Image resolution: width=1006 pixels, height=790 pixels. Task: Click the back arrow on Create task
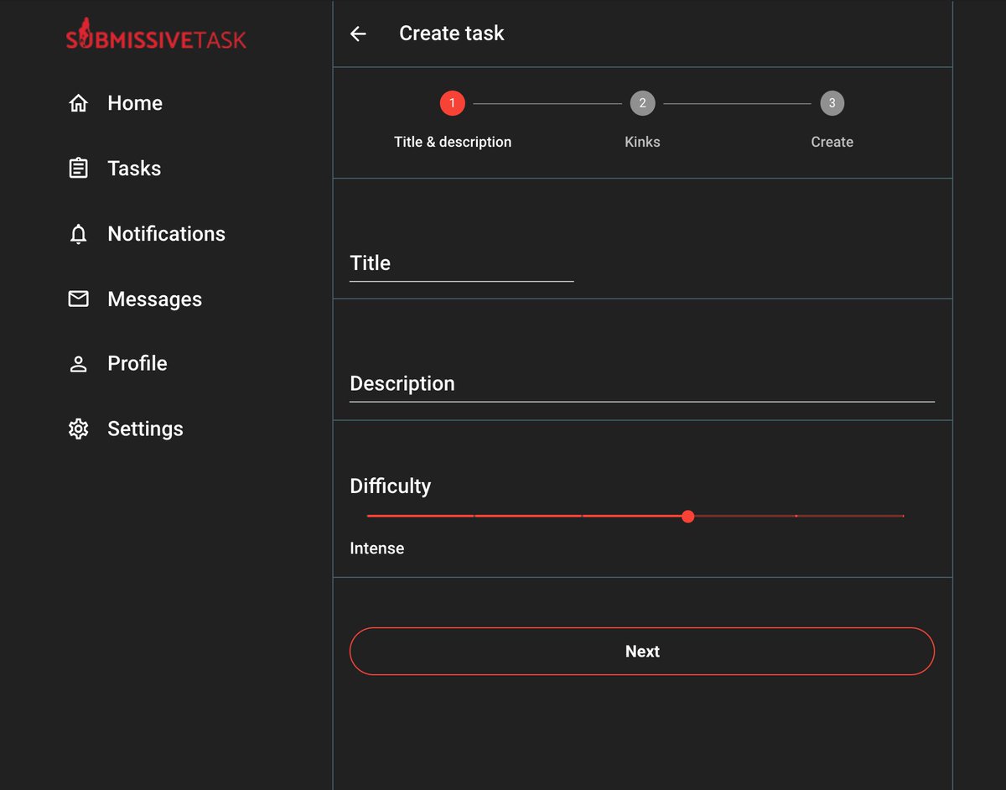(358, 34)
